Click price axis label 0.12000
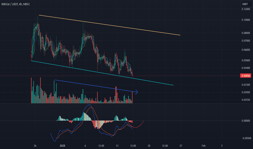 [x=246, y=9]
